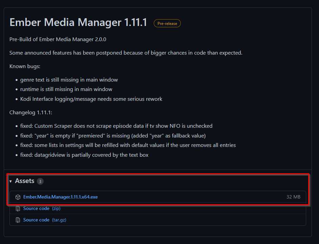Click the Assets heading
This screenshot has height=244, width=319.
click(25, 181)
